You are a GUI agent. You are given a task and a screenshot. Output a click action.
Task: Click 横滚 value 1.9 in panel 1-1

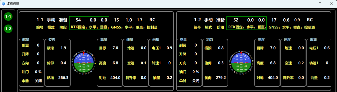coord(63,48)
